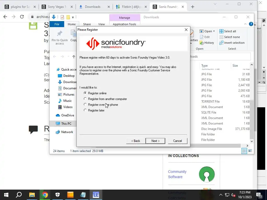The height and width of the screenshot is (200, 267).
Task: Open the Share ribbon tab
Action: pos(87,24)
